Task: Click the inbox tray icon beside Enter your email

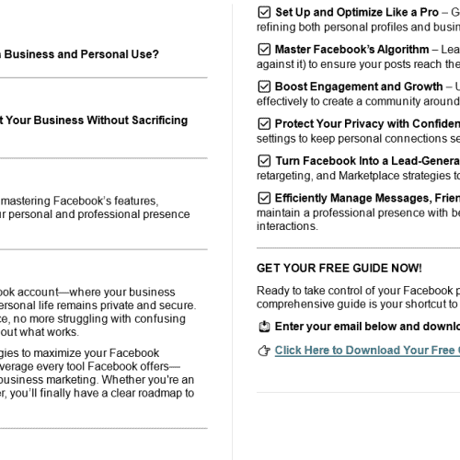Action: [264, 327]
